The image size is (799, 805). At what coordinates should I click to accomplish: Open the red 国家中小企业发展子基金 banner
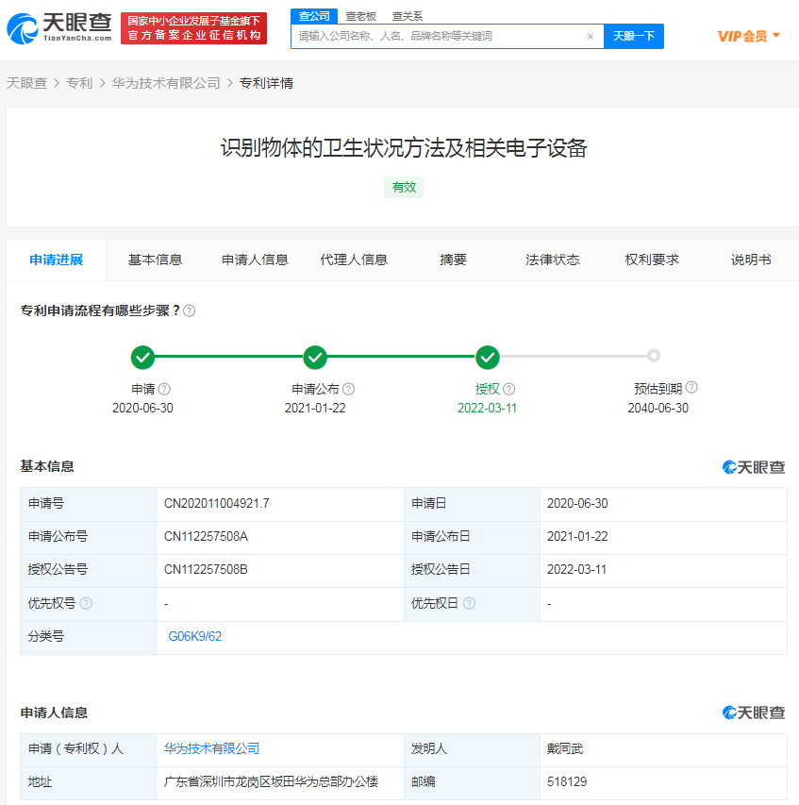coord(194,28)
